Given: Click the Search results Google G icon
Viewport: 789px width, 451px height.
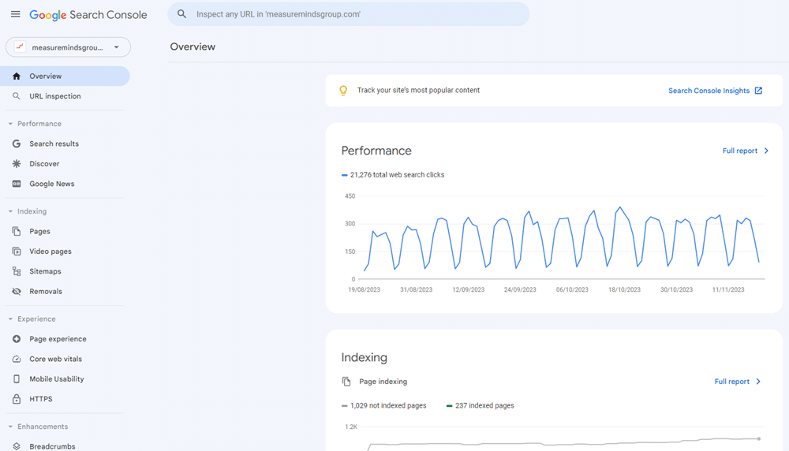Looking at the screenshot, I should 17,143.
